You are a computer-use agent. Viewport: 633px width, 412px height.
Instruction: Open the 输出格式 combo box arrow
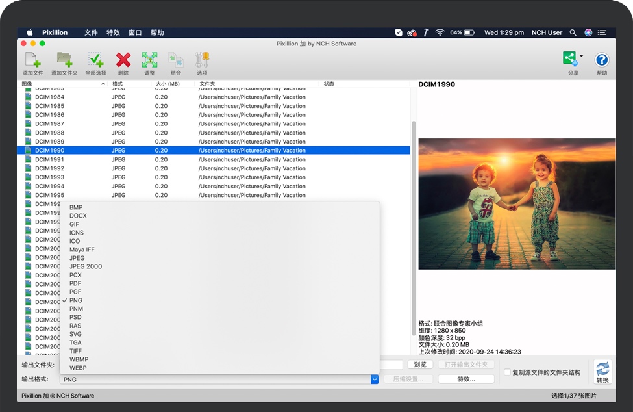(x=375, y=380)
